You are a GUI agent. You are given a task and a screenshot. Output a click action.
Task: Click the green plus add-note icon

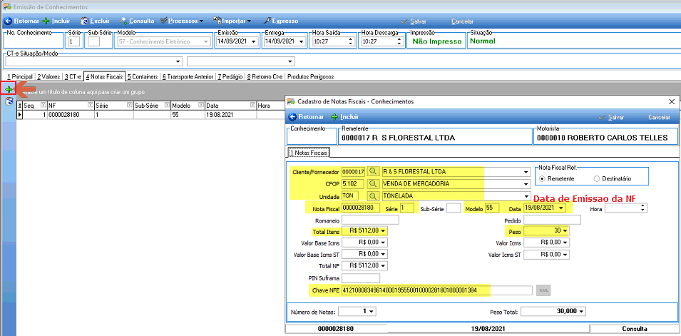pyautogui.click(x=9, y=89)
